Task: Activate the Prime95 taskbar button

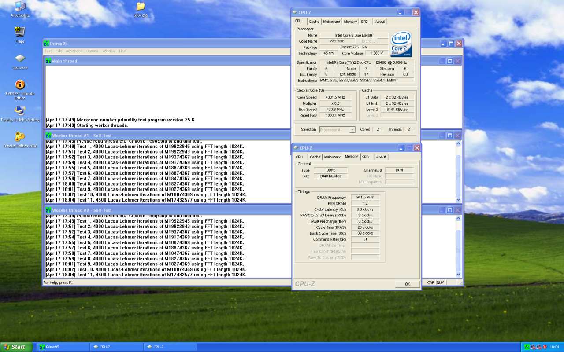Action: pos(63,347)
